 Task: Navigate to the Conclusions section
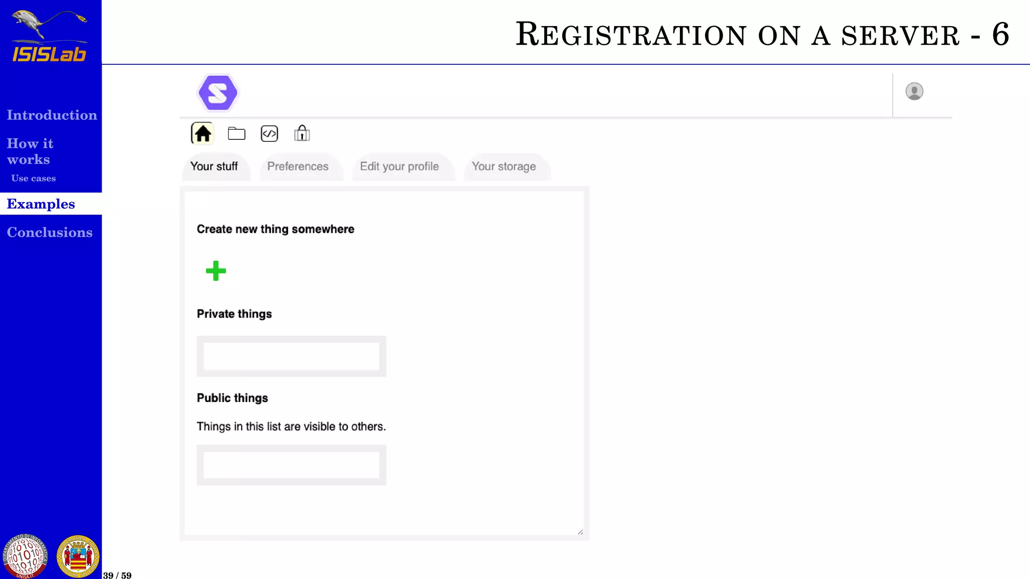point(50,232)
